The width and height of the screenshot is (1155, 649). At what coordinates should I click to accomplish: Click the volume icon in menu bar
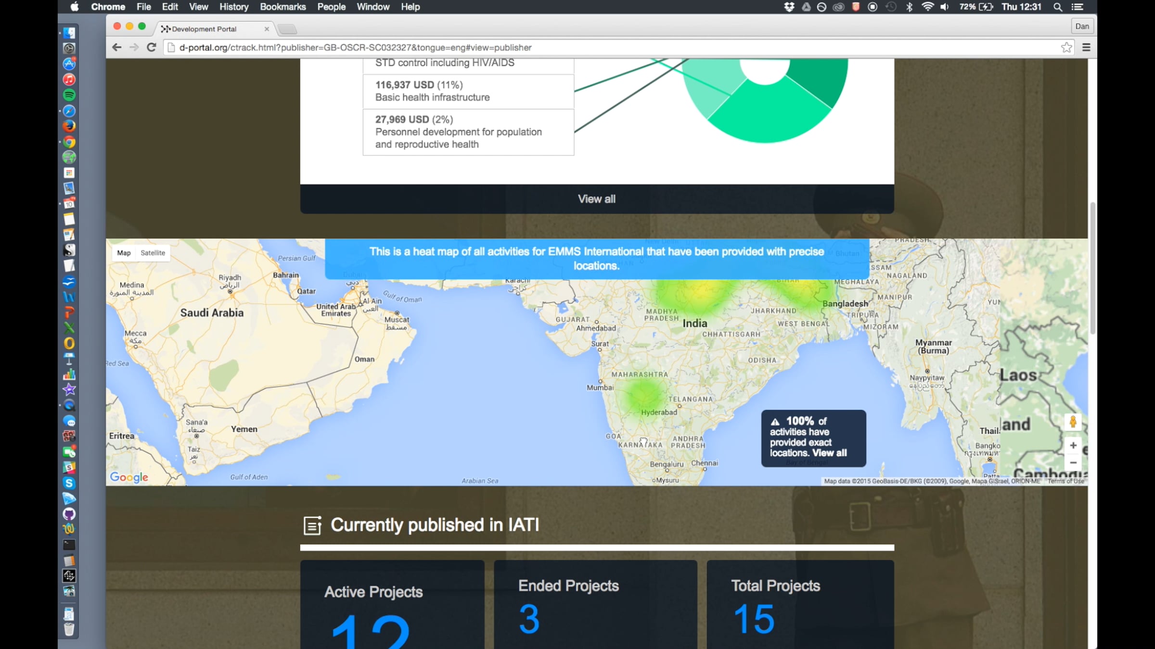[945, 7]
